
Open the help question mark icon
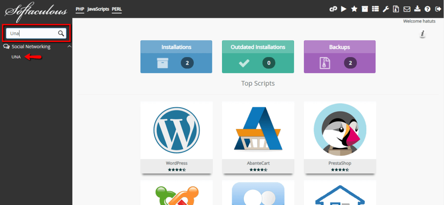[428, 9]
